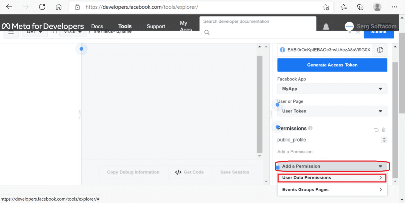Add this page to favorites star icon
The width and height of the screenshot is (408, 208).
click(326, 7)
